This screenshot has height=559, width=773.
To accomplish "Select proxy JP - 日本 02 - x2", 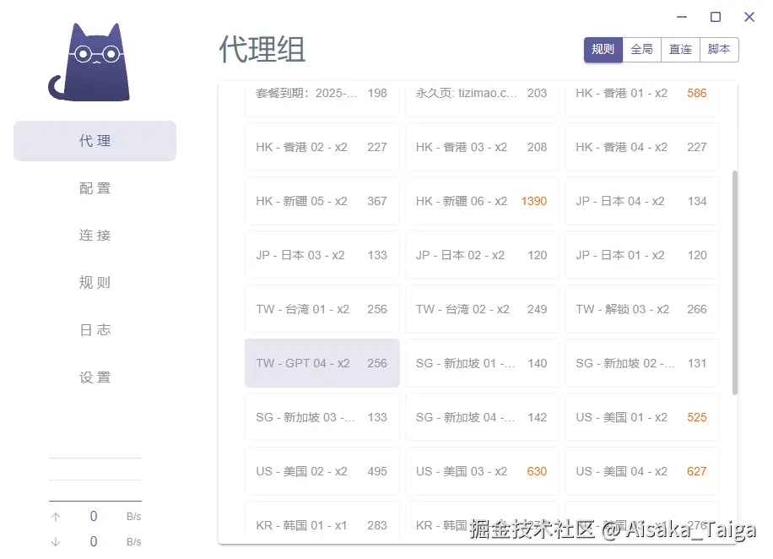I will 482,255.
